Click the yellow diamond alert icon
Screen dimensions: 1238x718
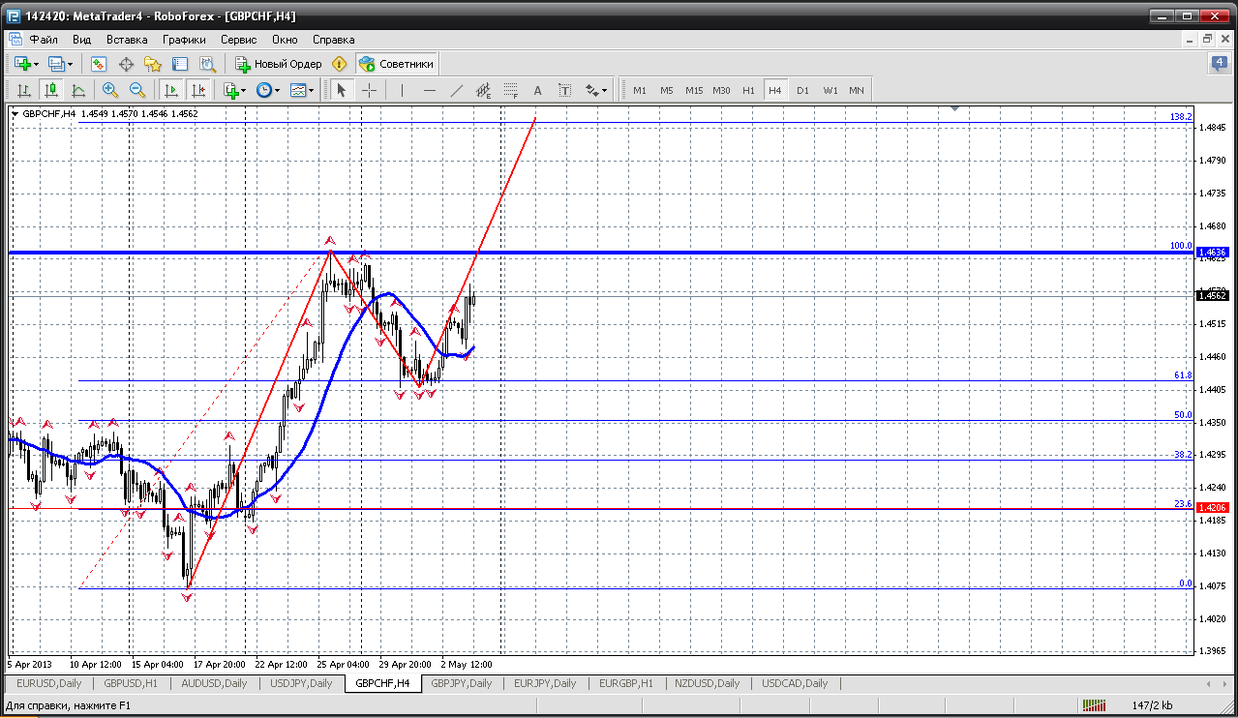pyautogui.click(x=339, y=64)
